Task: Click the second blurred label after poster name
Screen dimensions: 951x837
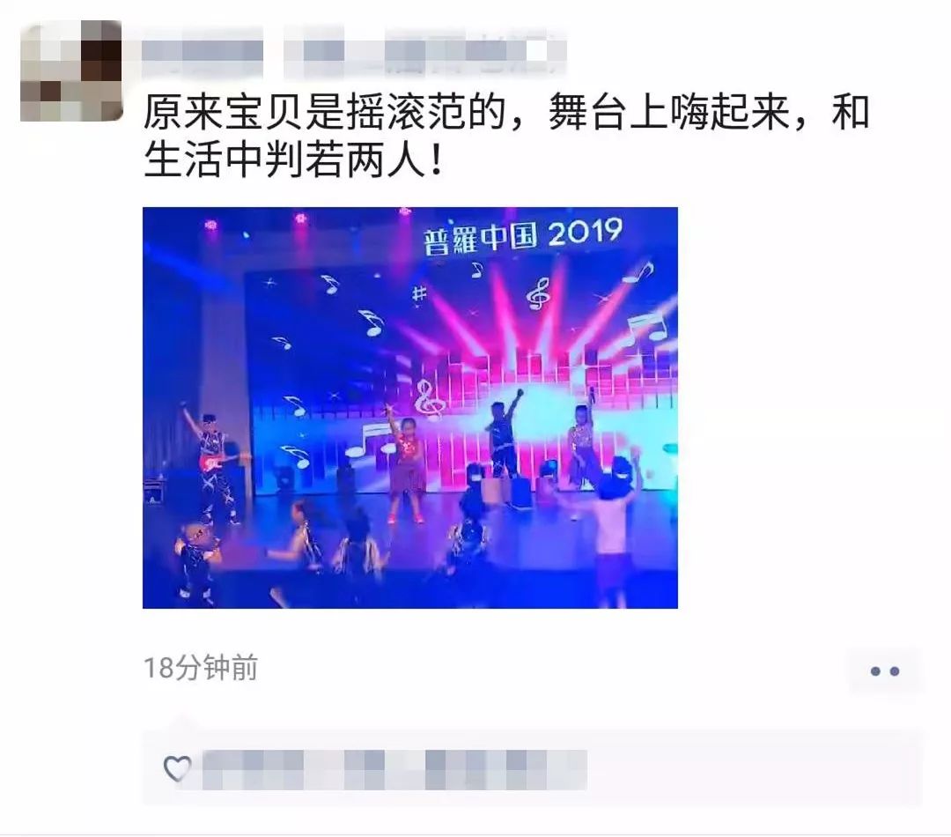Action: [424, 50]
